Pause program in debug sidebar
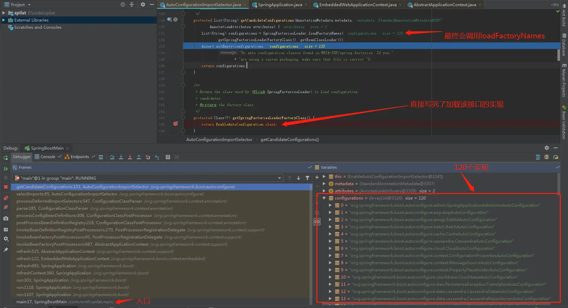568x308 pixels. pyautogui.click(x=5, y=178)
